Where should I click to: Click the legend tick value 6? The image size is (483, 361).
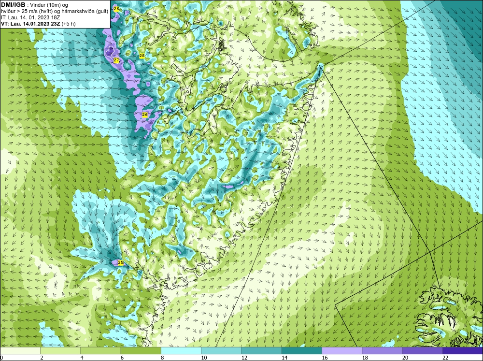122,358
